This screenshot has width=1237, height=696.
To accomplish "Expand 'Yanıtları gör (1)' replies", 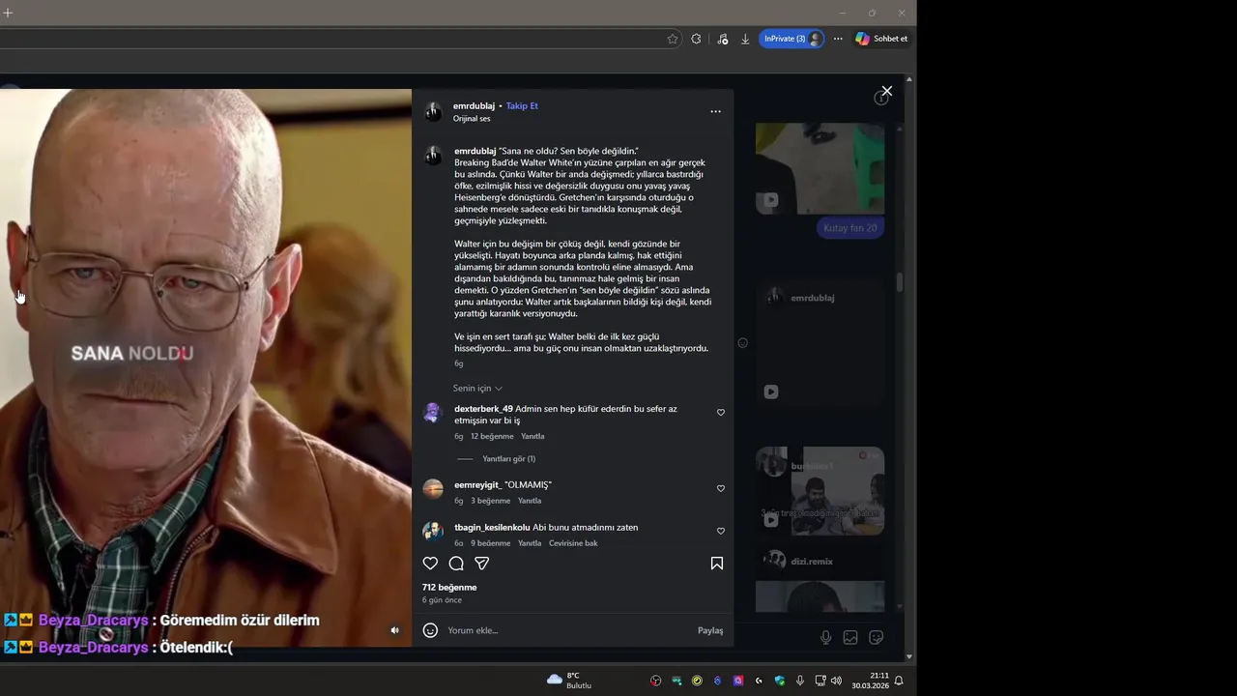I will [509, 459].
